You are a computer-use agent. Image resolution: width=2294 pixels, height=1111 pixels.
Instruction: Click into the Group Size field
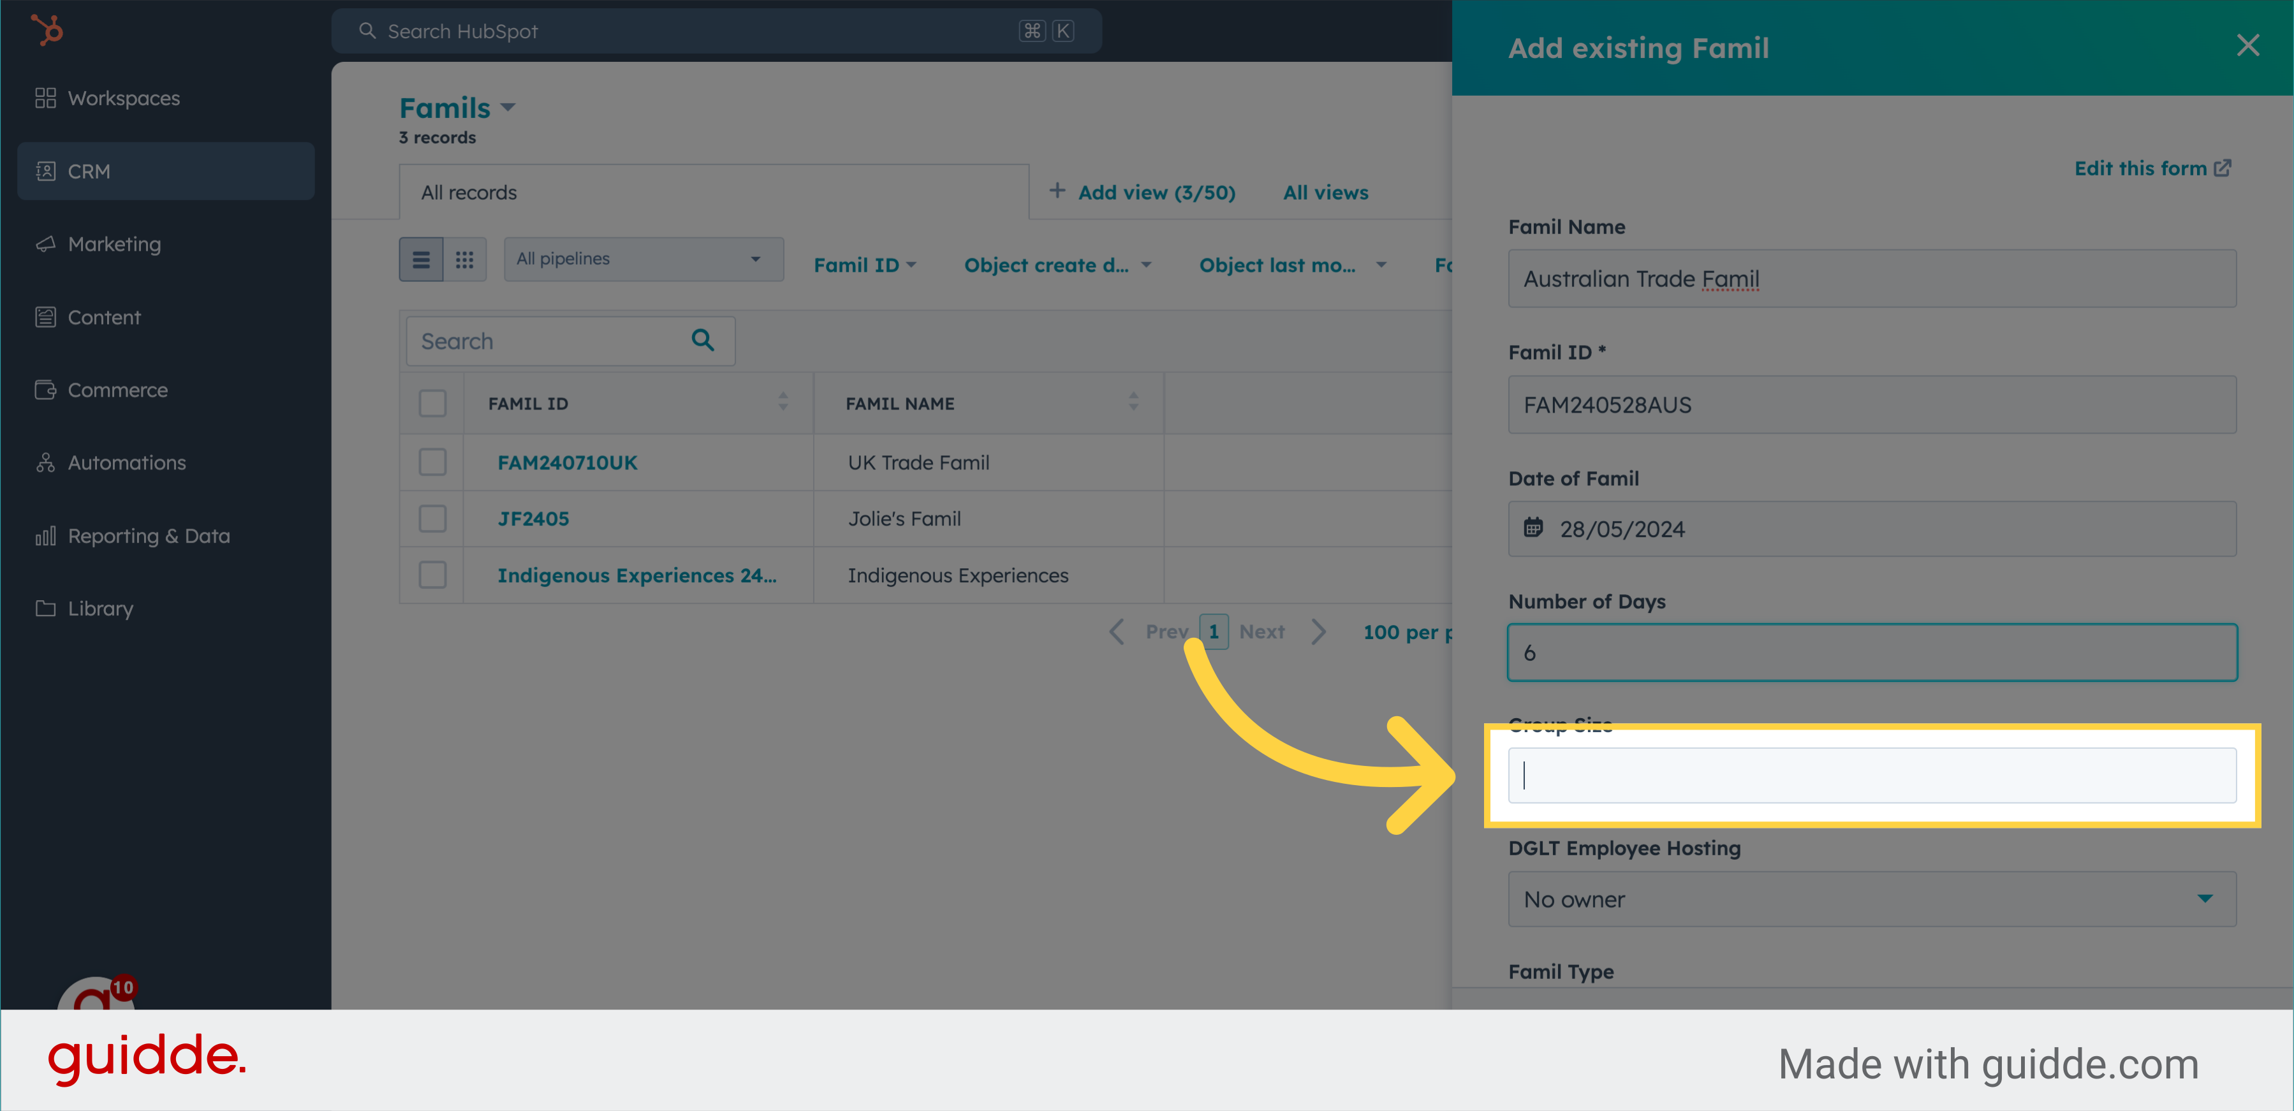(x=1871, y=776)
